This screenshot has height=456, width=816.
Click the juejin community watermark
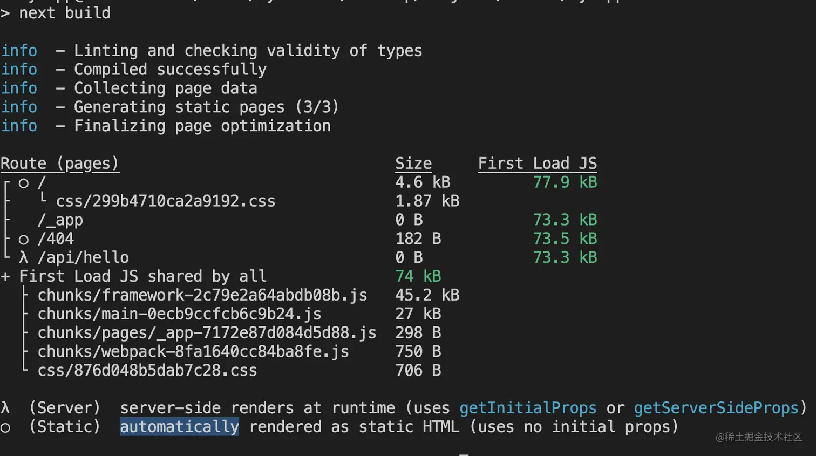point(759,437)
